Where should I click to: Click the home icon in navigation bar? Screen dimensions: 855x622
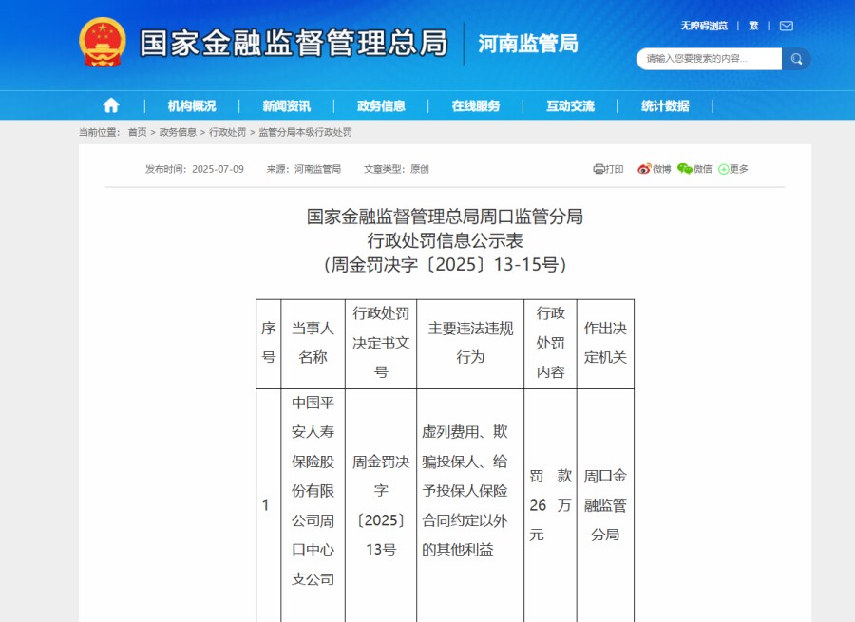point(111,105)
